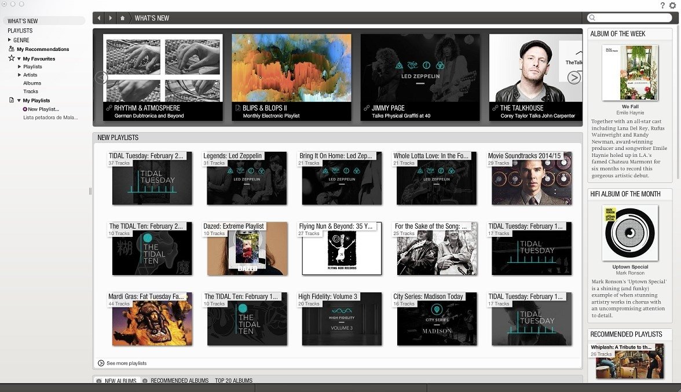The image size is (681, 392).
Task: Create a New Playlist
Action: (x=43, y=109)
